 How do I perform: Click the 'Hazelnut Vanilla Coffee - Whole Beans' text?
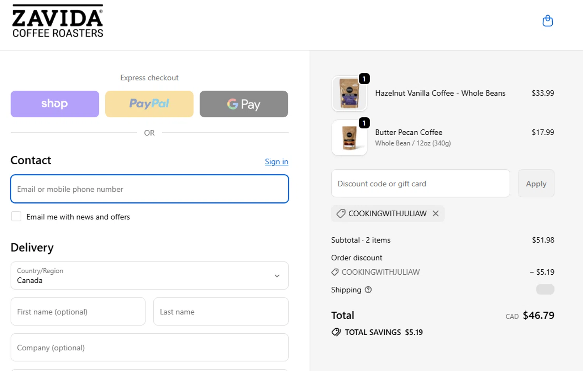(440, 93)
